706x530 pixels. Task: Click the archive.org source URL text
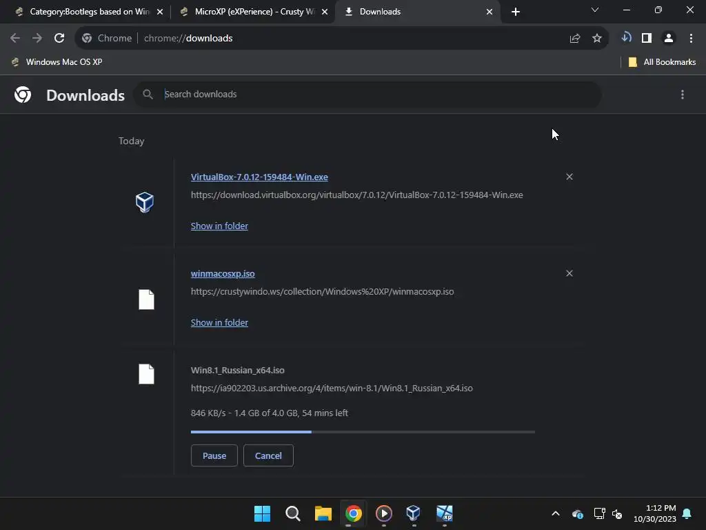coord(332,388)
